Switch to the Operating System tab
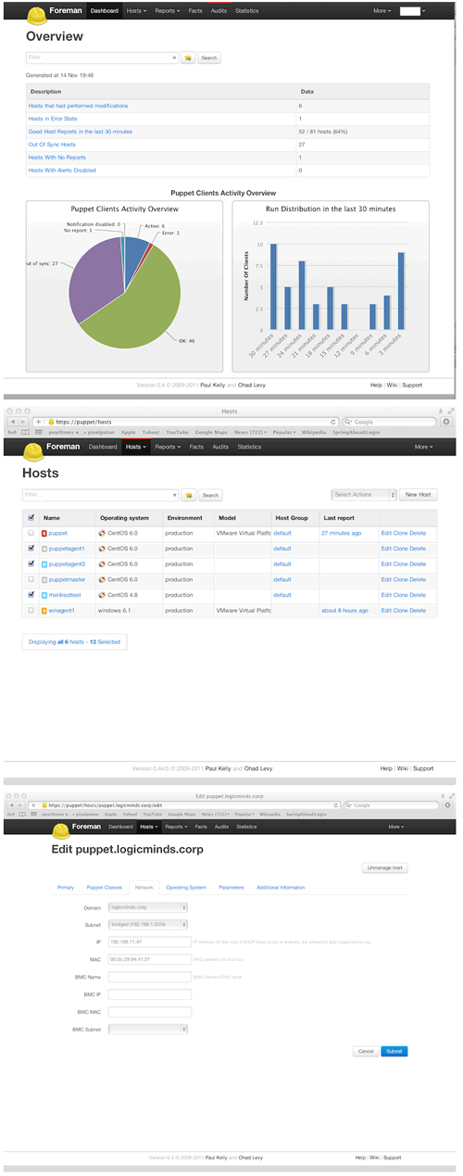The width and height of the screenshot is (463, 1176). pos(186,887)
